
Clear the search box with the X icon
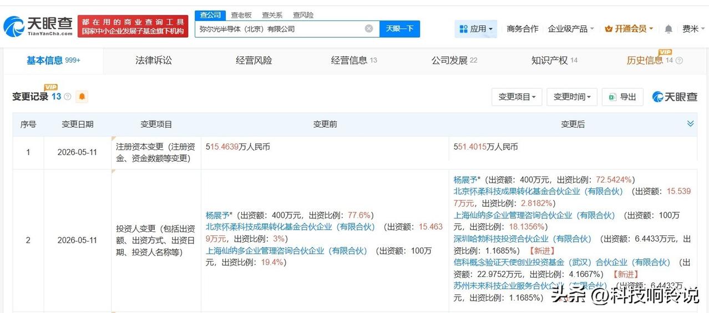pyautogui.click(x=369, y=29)
